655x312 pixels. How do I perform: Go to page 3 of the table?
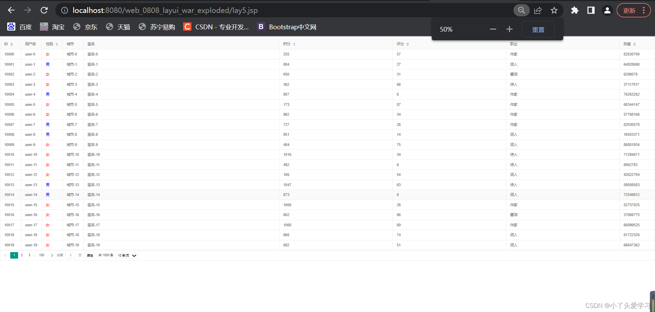point(29,255)
